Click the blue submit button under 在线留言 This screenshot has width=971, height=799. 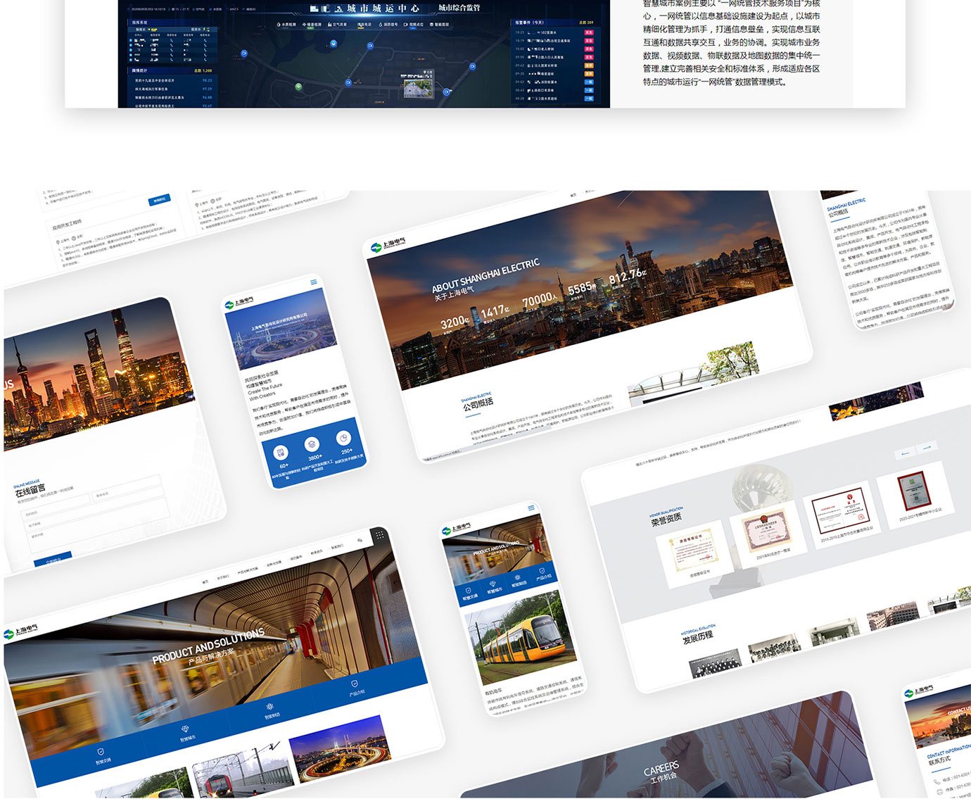pyautogui.click(x=53, y=559)
